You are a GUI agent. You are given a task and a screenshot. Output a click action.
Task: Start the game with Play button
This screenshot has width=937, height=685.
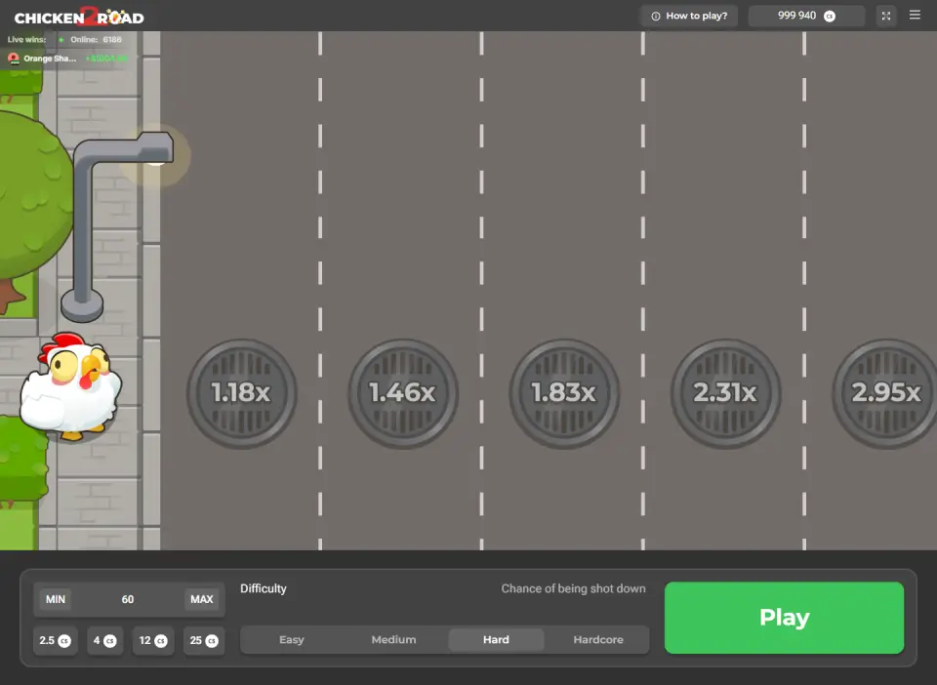(x=784, y=618)
